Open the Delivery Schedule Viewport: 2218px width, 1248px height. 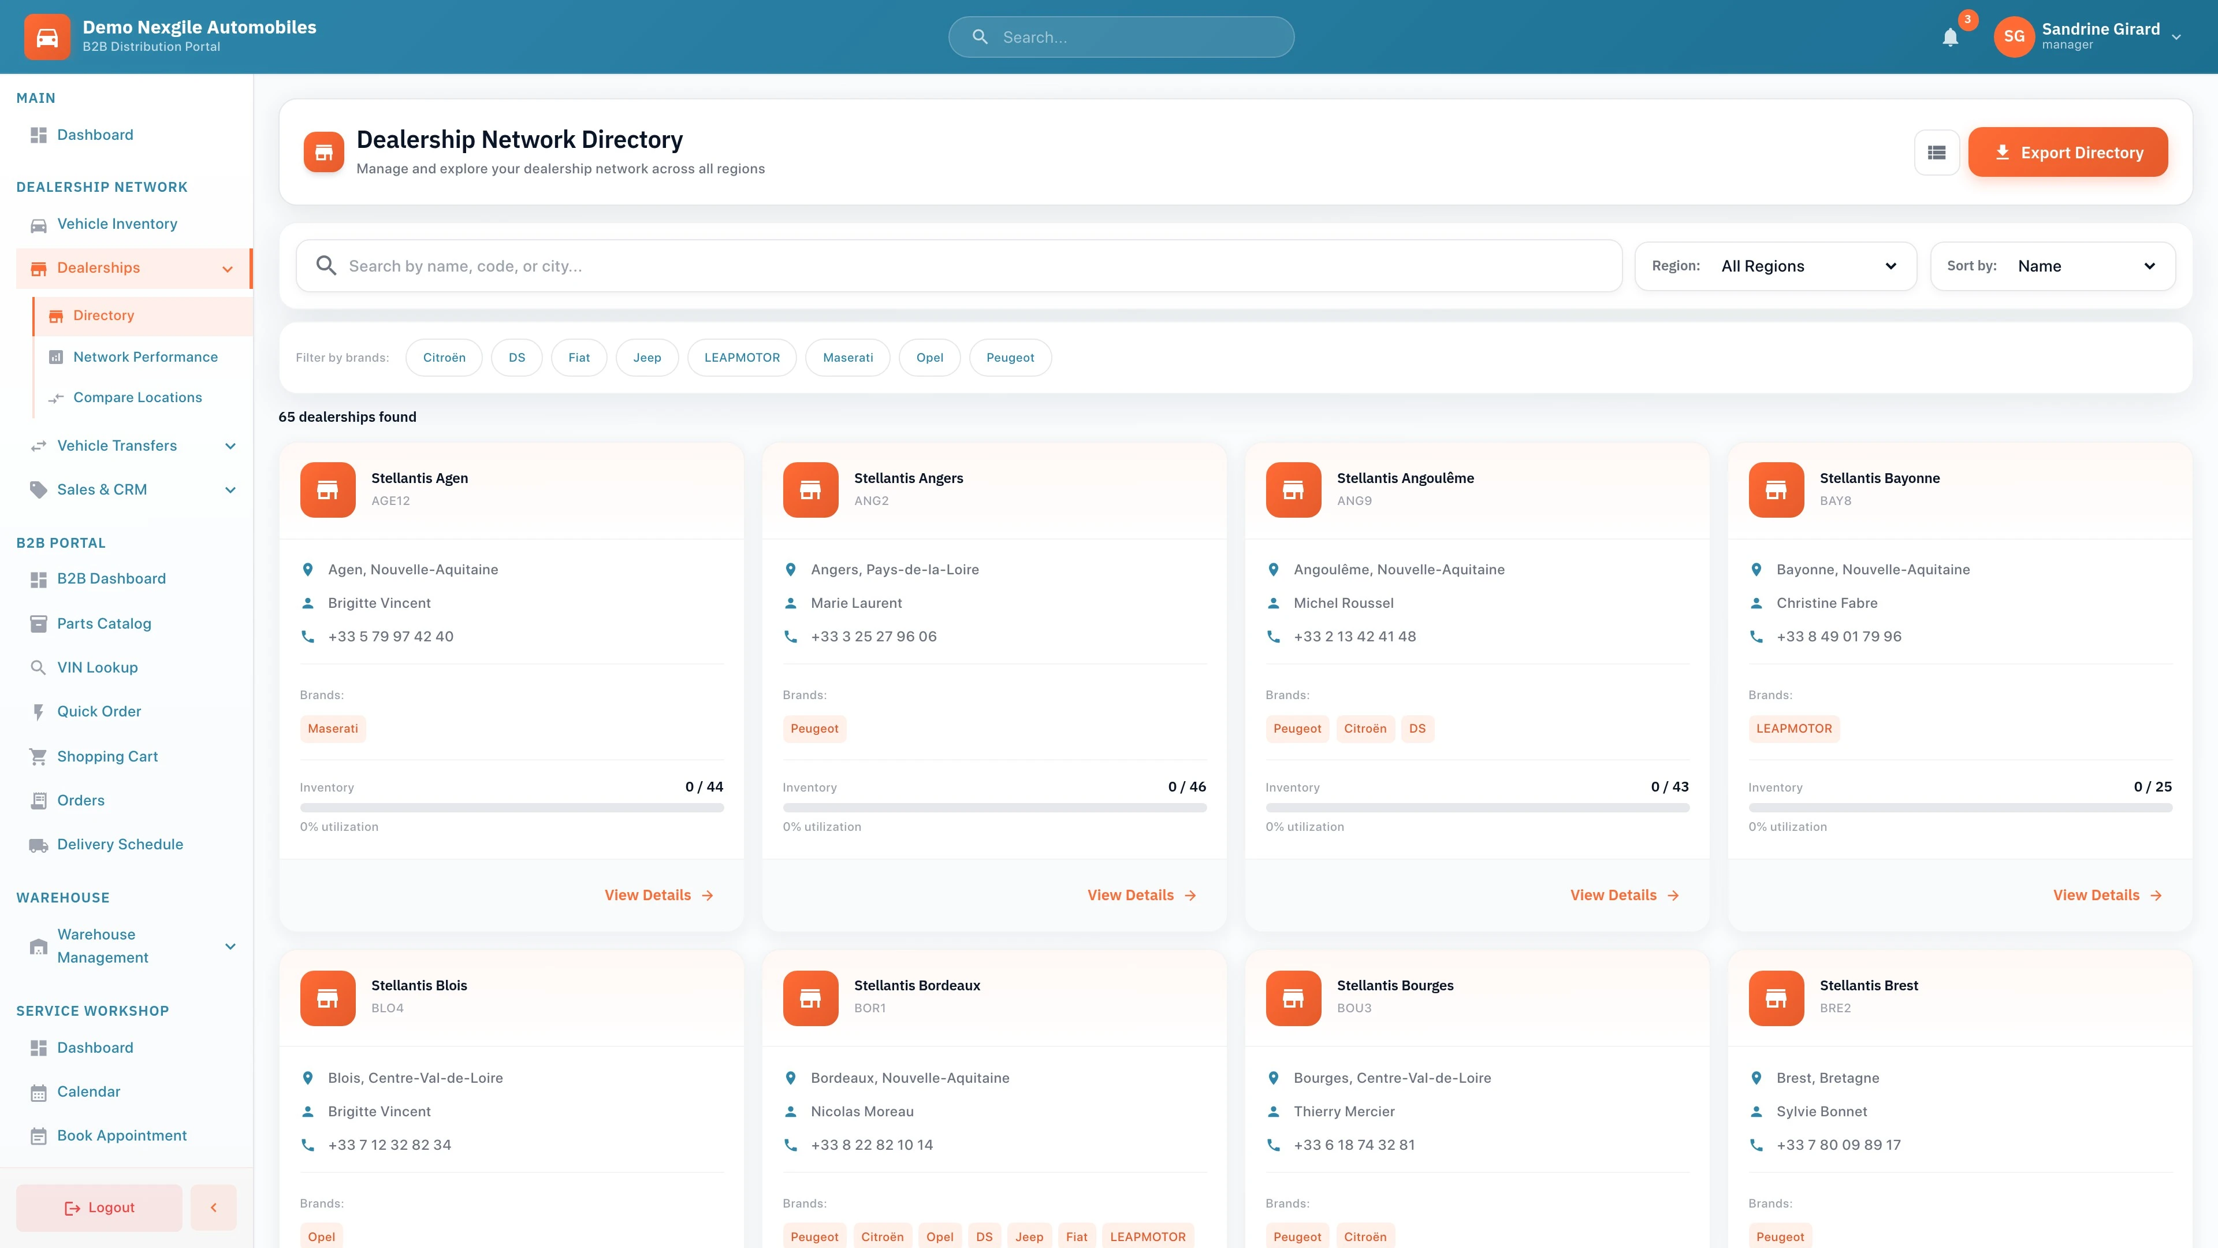click(120, 844)
